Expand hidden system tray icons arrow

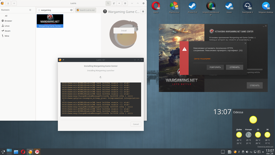pyautogui.click(x=263, y=152)
